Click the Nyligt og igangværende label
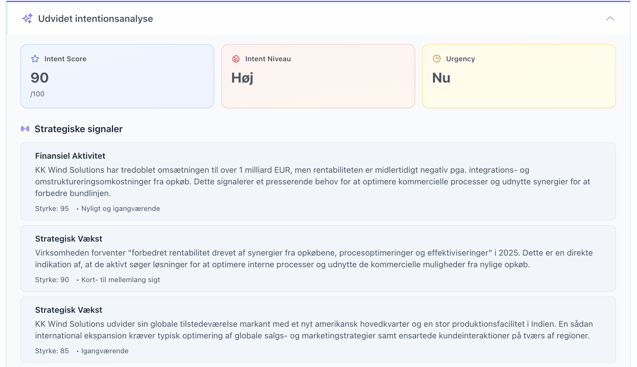637x367 pixels. click(121, 208)
